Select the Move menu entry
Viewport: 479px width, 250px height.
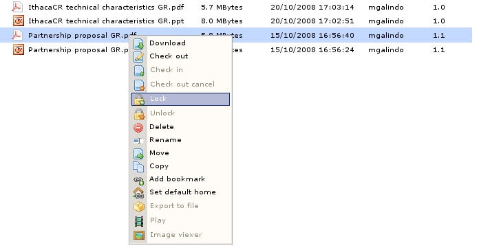click(159, 153)
